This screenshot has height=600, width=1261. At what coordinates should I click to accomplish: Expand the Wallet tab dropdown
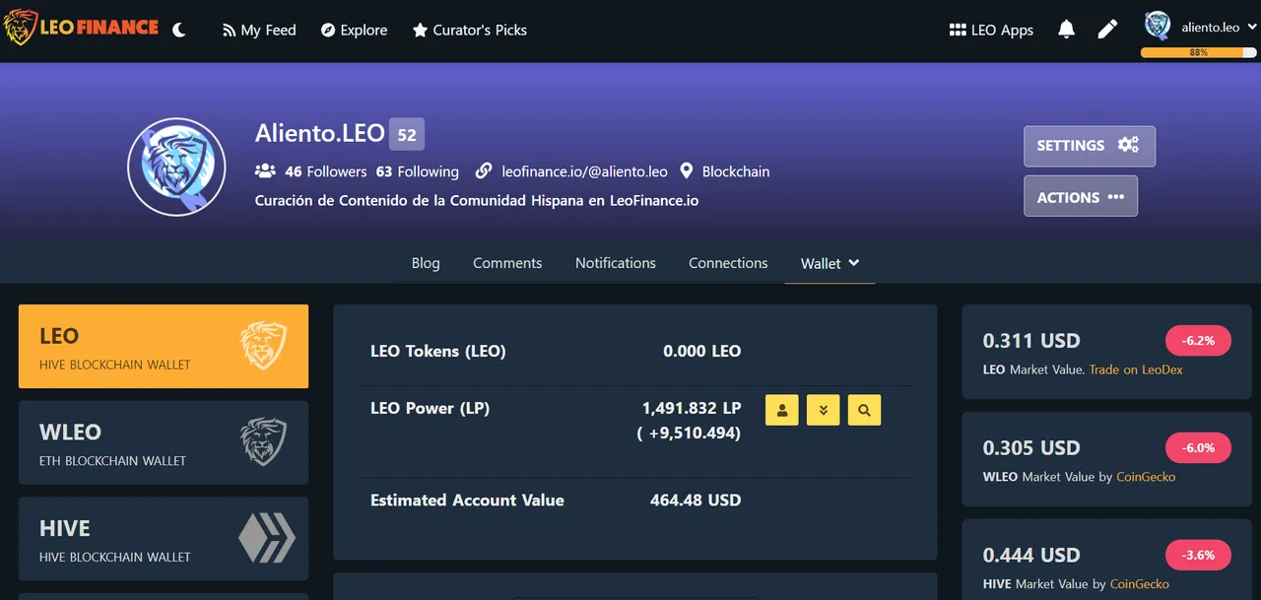click(x=830, y=263)
